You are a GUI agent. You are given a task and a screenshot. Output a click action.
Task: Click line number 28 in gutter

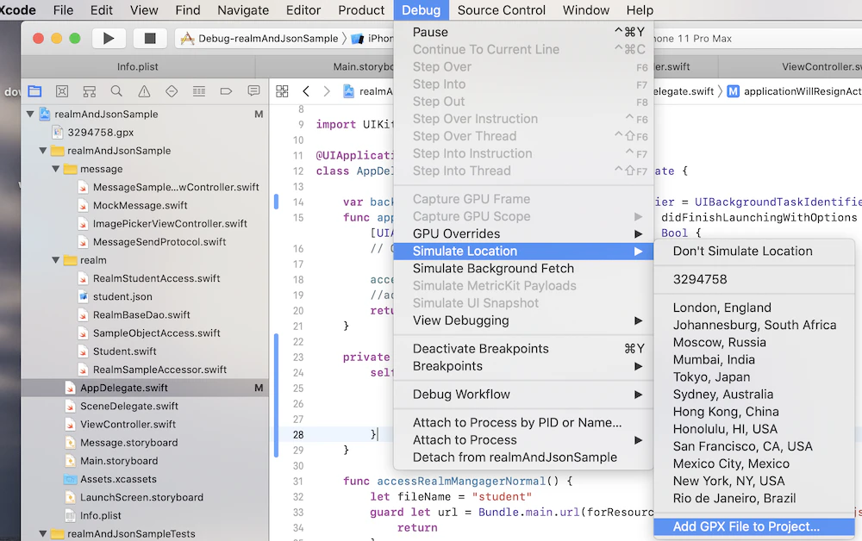pyautogui.click(x=298, y=435)
